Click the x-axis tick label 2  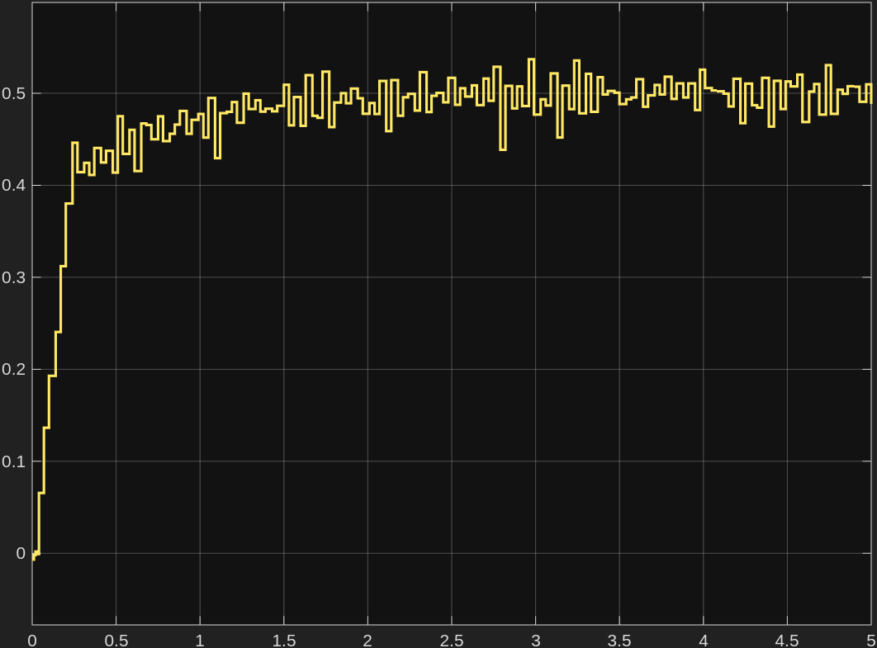point(367,640)
